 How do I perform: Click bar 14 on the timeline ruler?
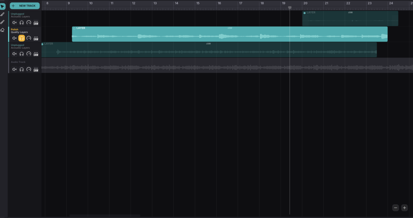tap(176, 3)
